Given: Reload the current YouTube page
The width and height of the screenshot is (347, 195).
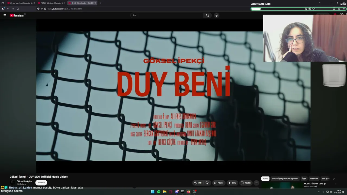Looking at the screenshot, I should pos(18,9).
